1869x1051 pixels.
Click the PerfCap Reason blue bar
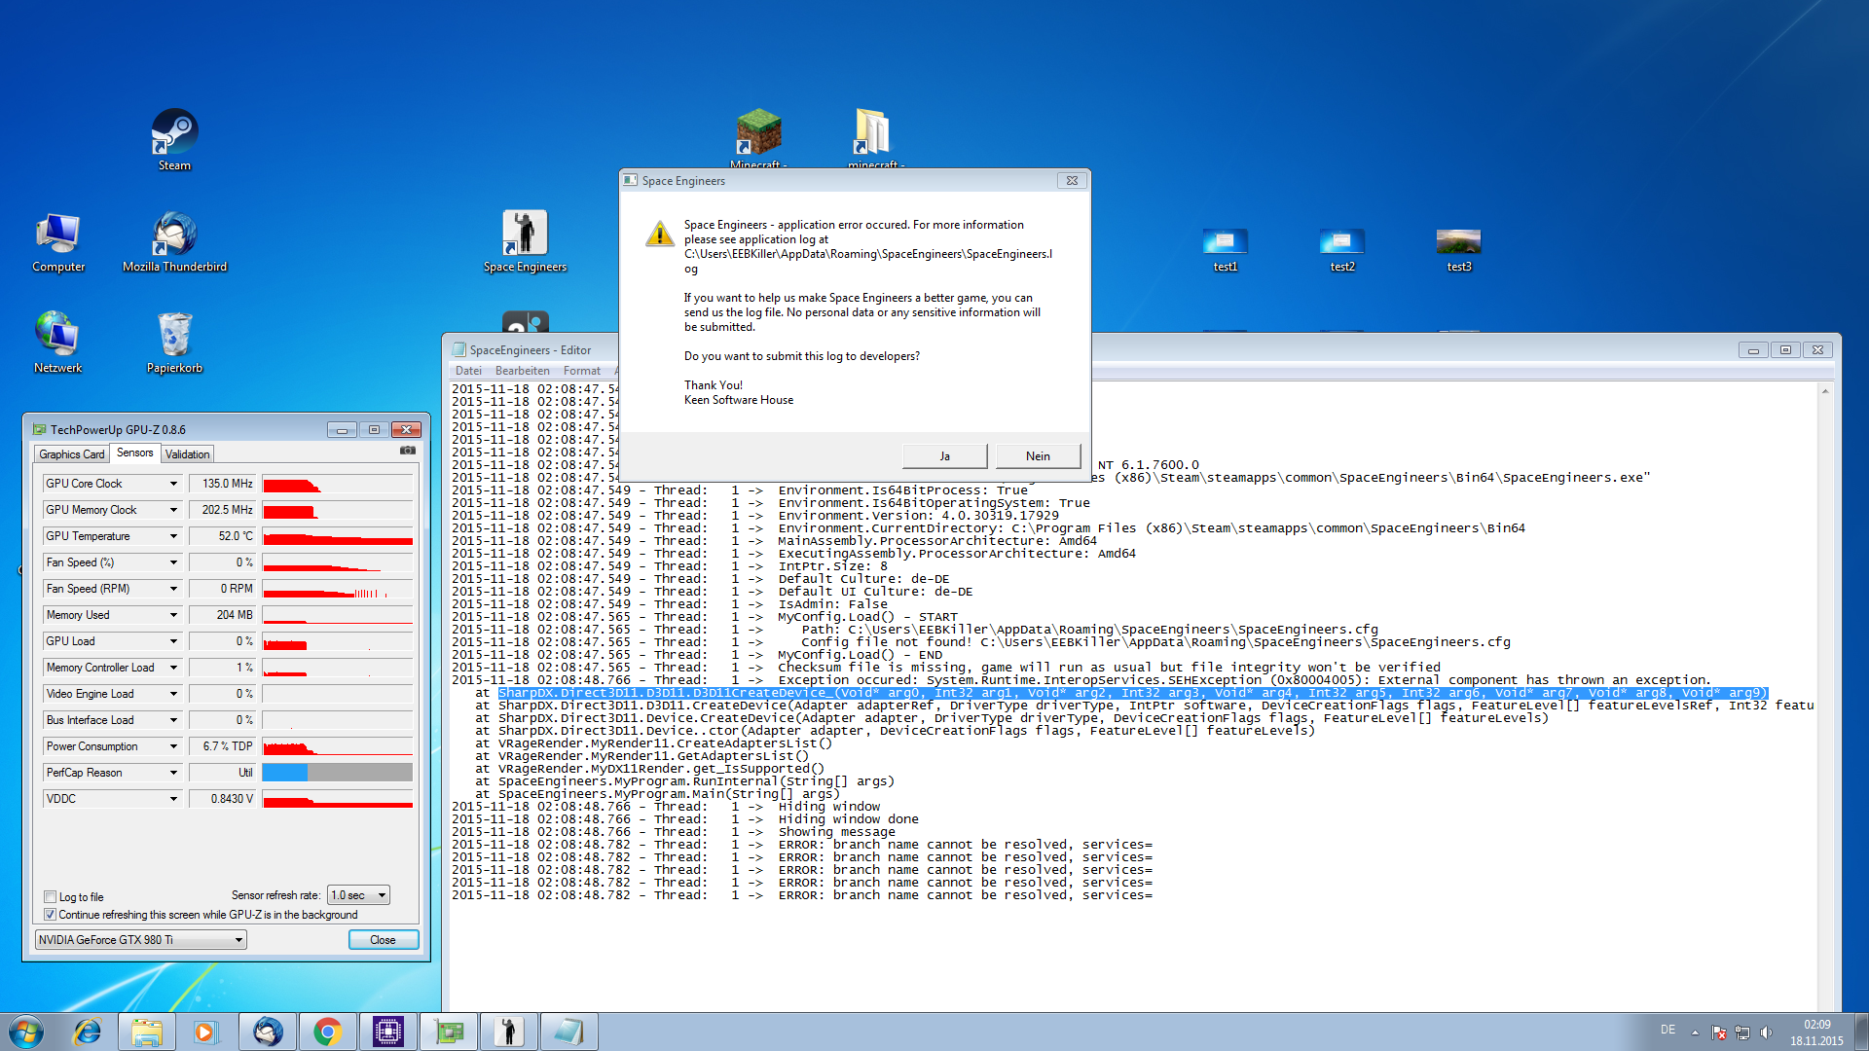[x=285, y=773]
